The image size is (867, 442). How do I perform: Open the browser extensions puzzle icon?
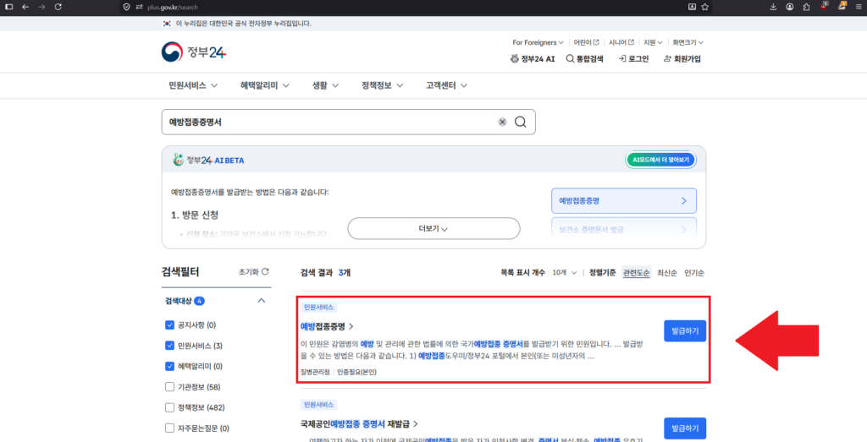(806, 7)
